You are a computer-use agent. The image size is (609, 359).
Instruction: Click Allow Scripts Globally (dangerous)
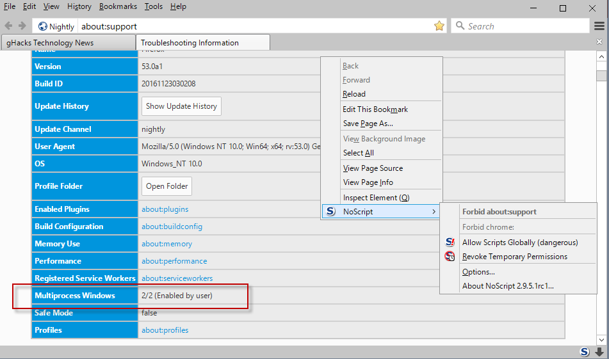(x=520, y=243)
